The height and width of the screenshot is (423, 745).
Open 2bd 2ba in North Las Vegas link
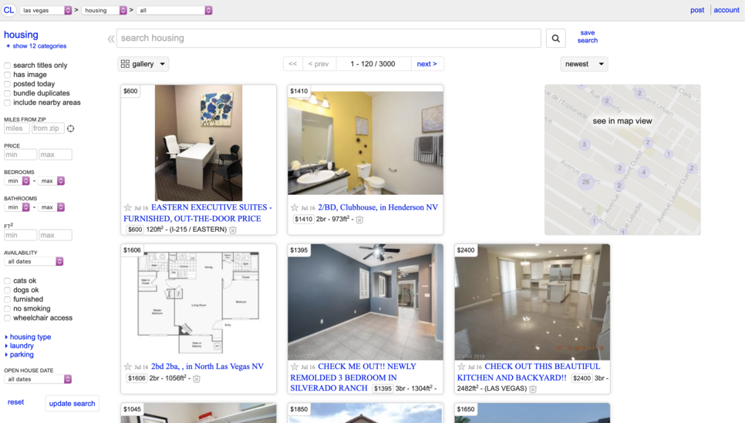pyautogui.click(x=207, y=367)
